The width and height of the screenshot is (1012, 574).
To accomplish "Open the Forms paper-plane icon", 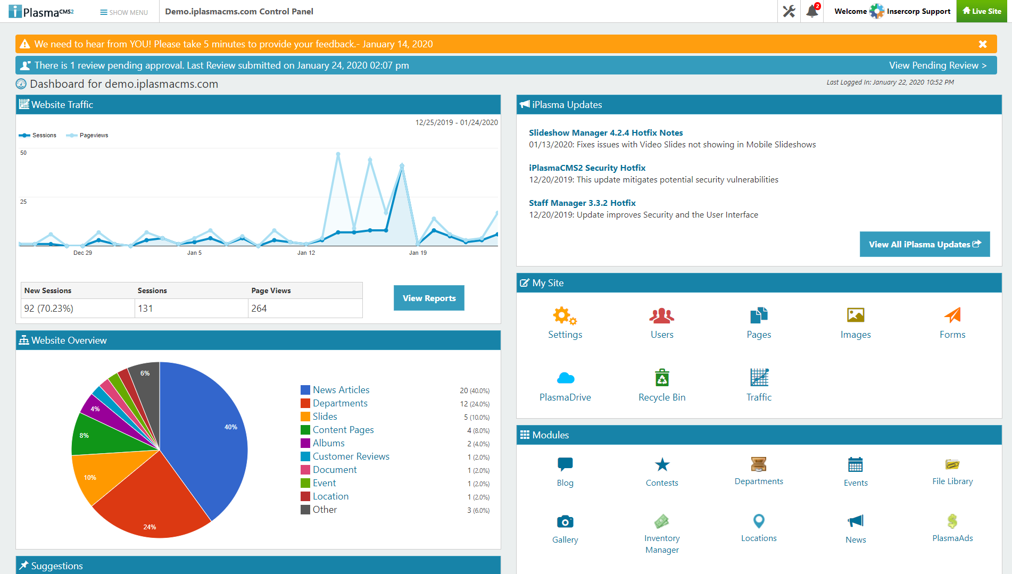I will 952,315.
